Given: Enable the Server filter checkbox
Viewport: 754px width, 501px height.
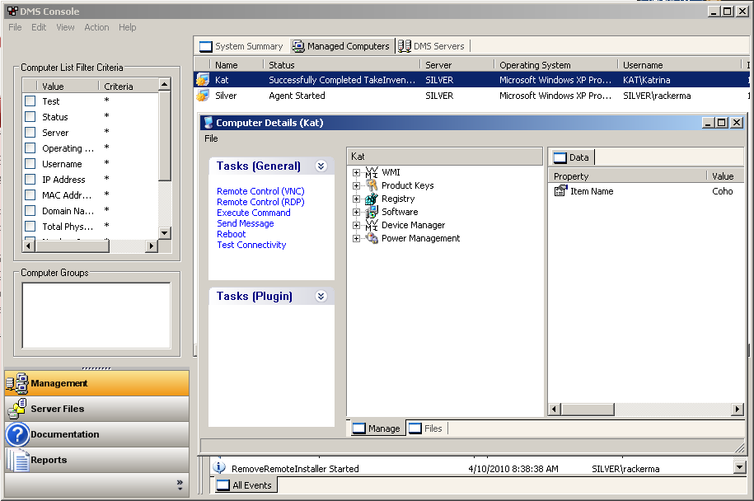Looking at the screenshot, I should pyautogui.click(x=30, y=132).
